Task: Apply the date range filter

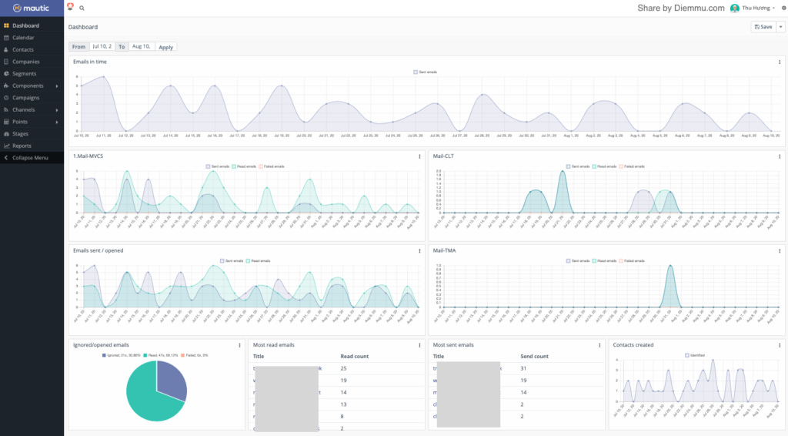Action: click(166, 47)
